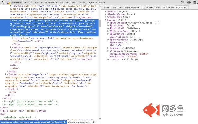The height and width of the screenshot is (124, 198).
Task: Select first ngIf $root.viewport.name comment
Action: 30,101
